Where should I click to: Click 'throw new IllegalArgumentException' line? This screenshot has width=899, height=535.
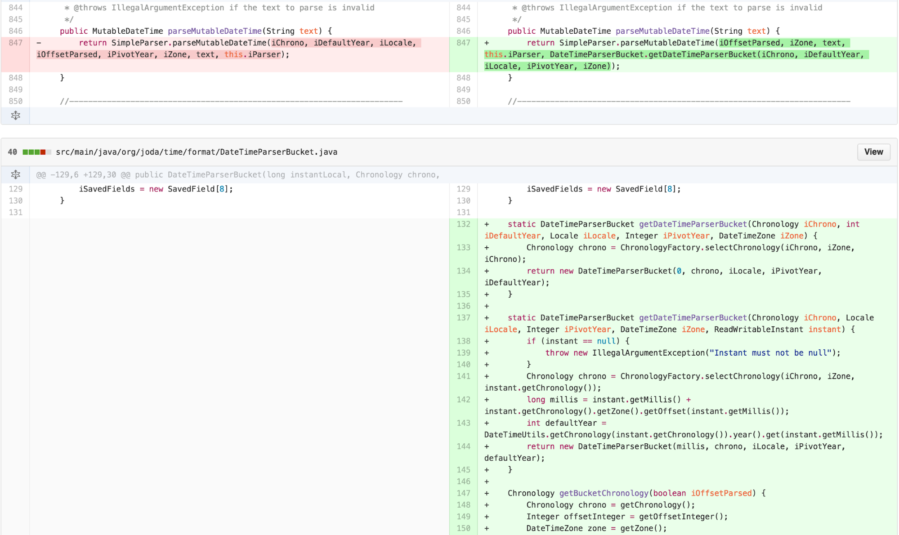(x=693, y=352)
